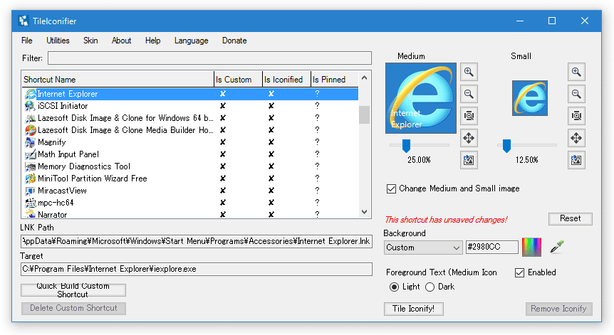Image resolution: width=614 pixels, height=335 pixels.
Task: Click the Delete Custom Shortcut button
Action: (x=73, y=308)
